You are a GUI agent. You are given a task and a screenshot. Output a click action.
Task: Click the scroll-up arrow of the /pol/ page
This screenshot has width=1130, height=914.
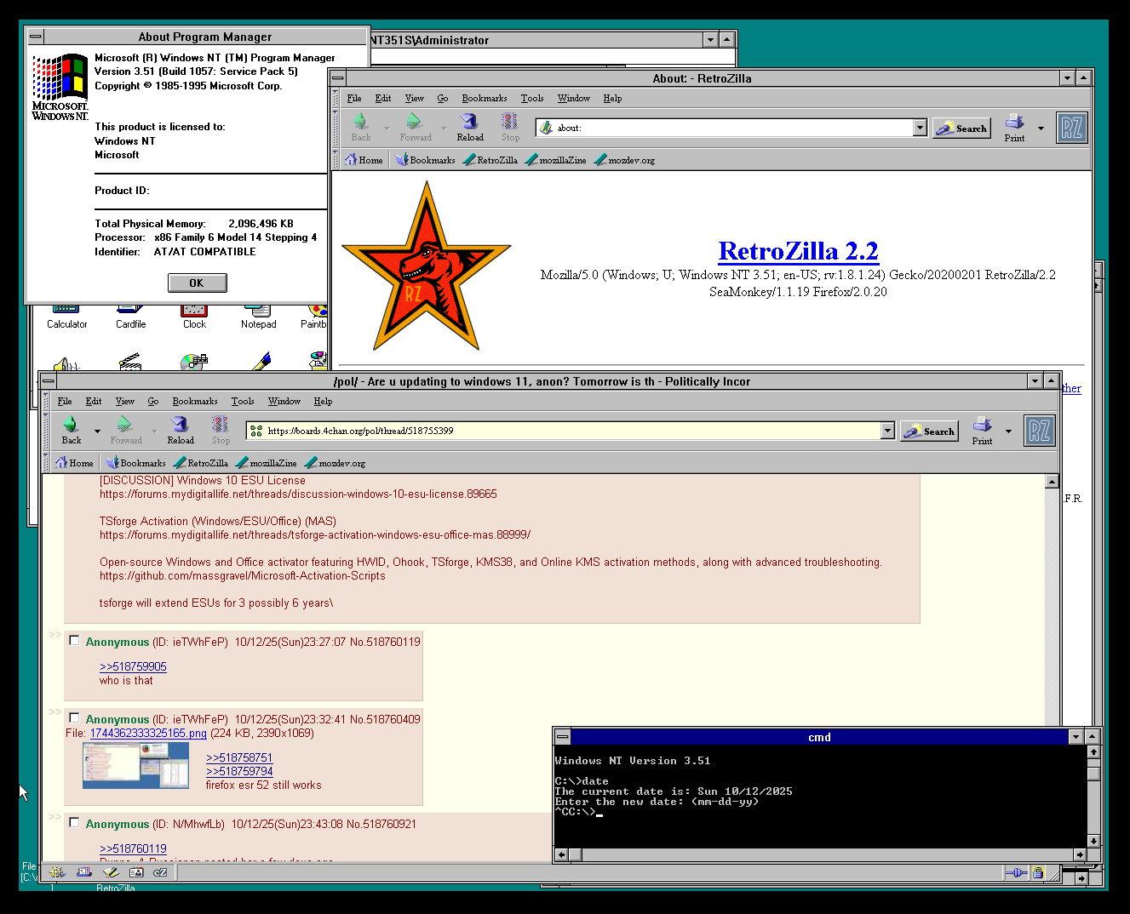click(1052, 482)
